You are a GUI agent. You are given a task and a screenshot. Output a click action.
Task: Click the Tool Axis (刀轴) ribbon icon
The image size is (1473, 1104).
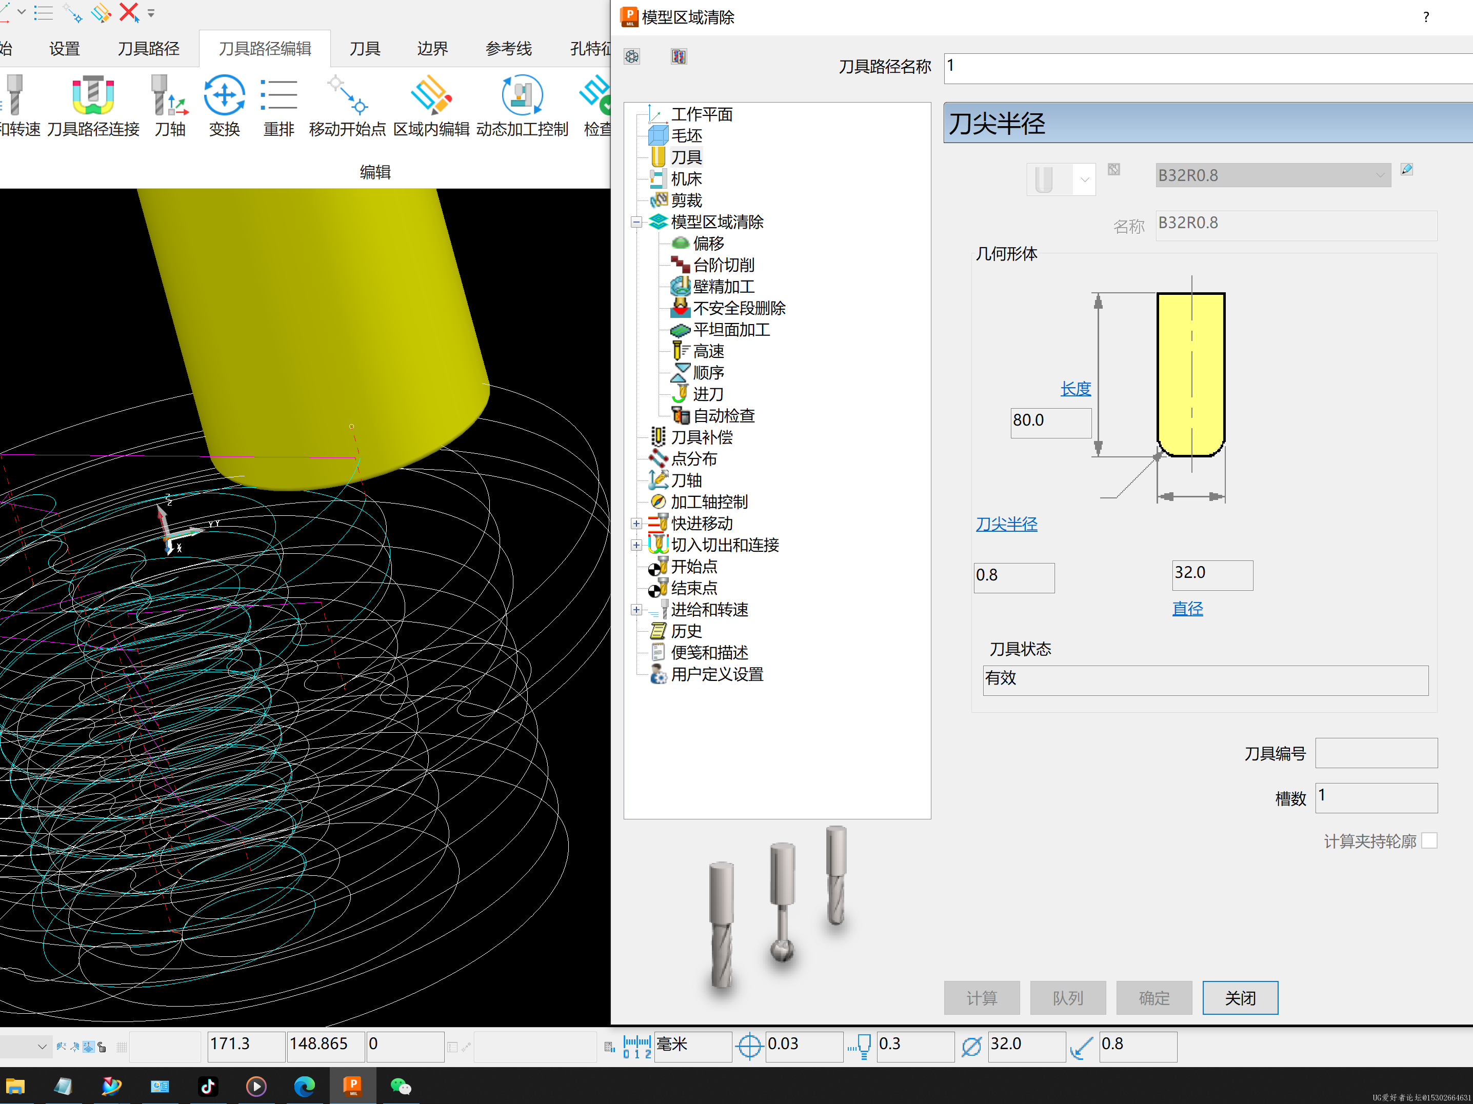[x=170, y=106]
